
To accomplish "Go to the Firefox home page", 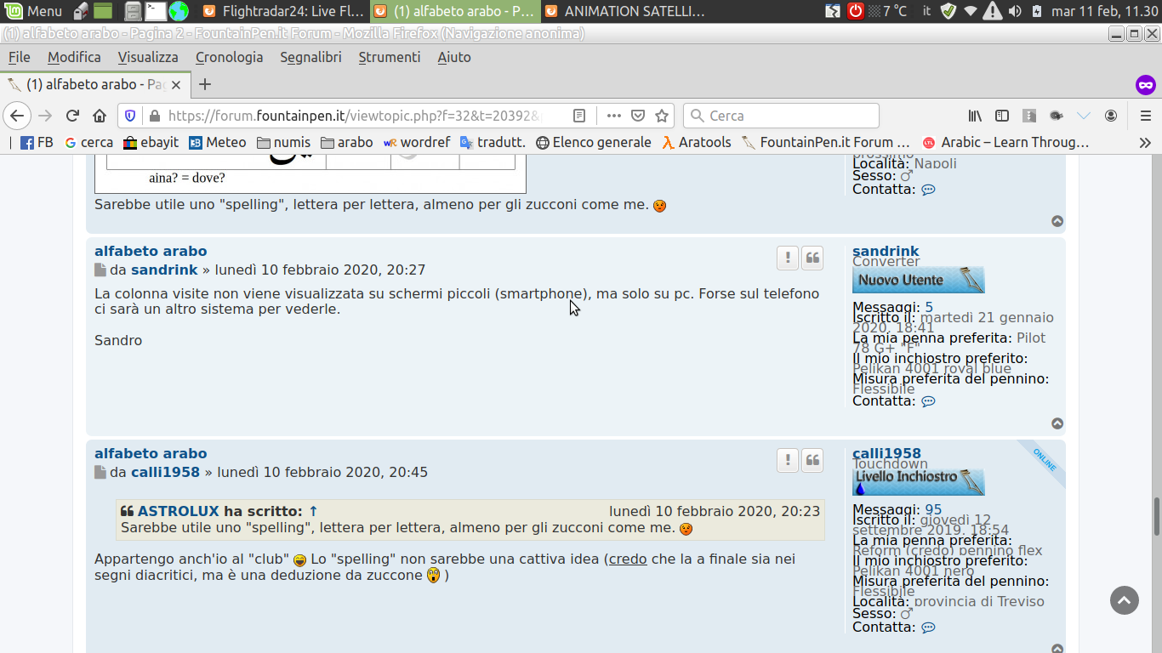I will click(100, 116).
